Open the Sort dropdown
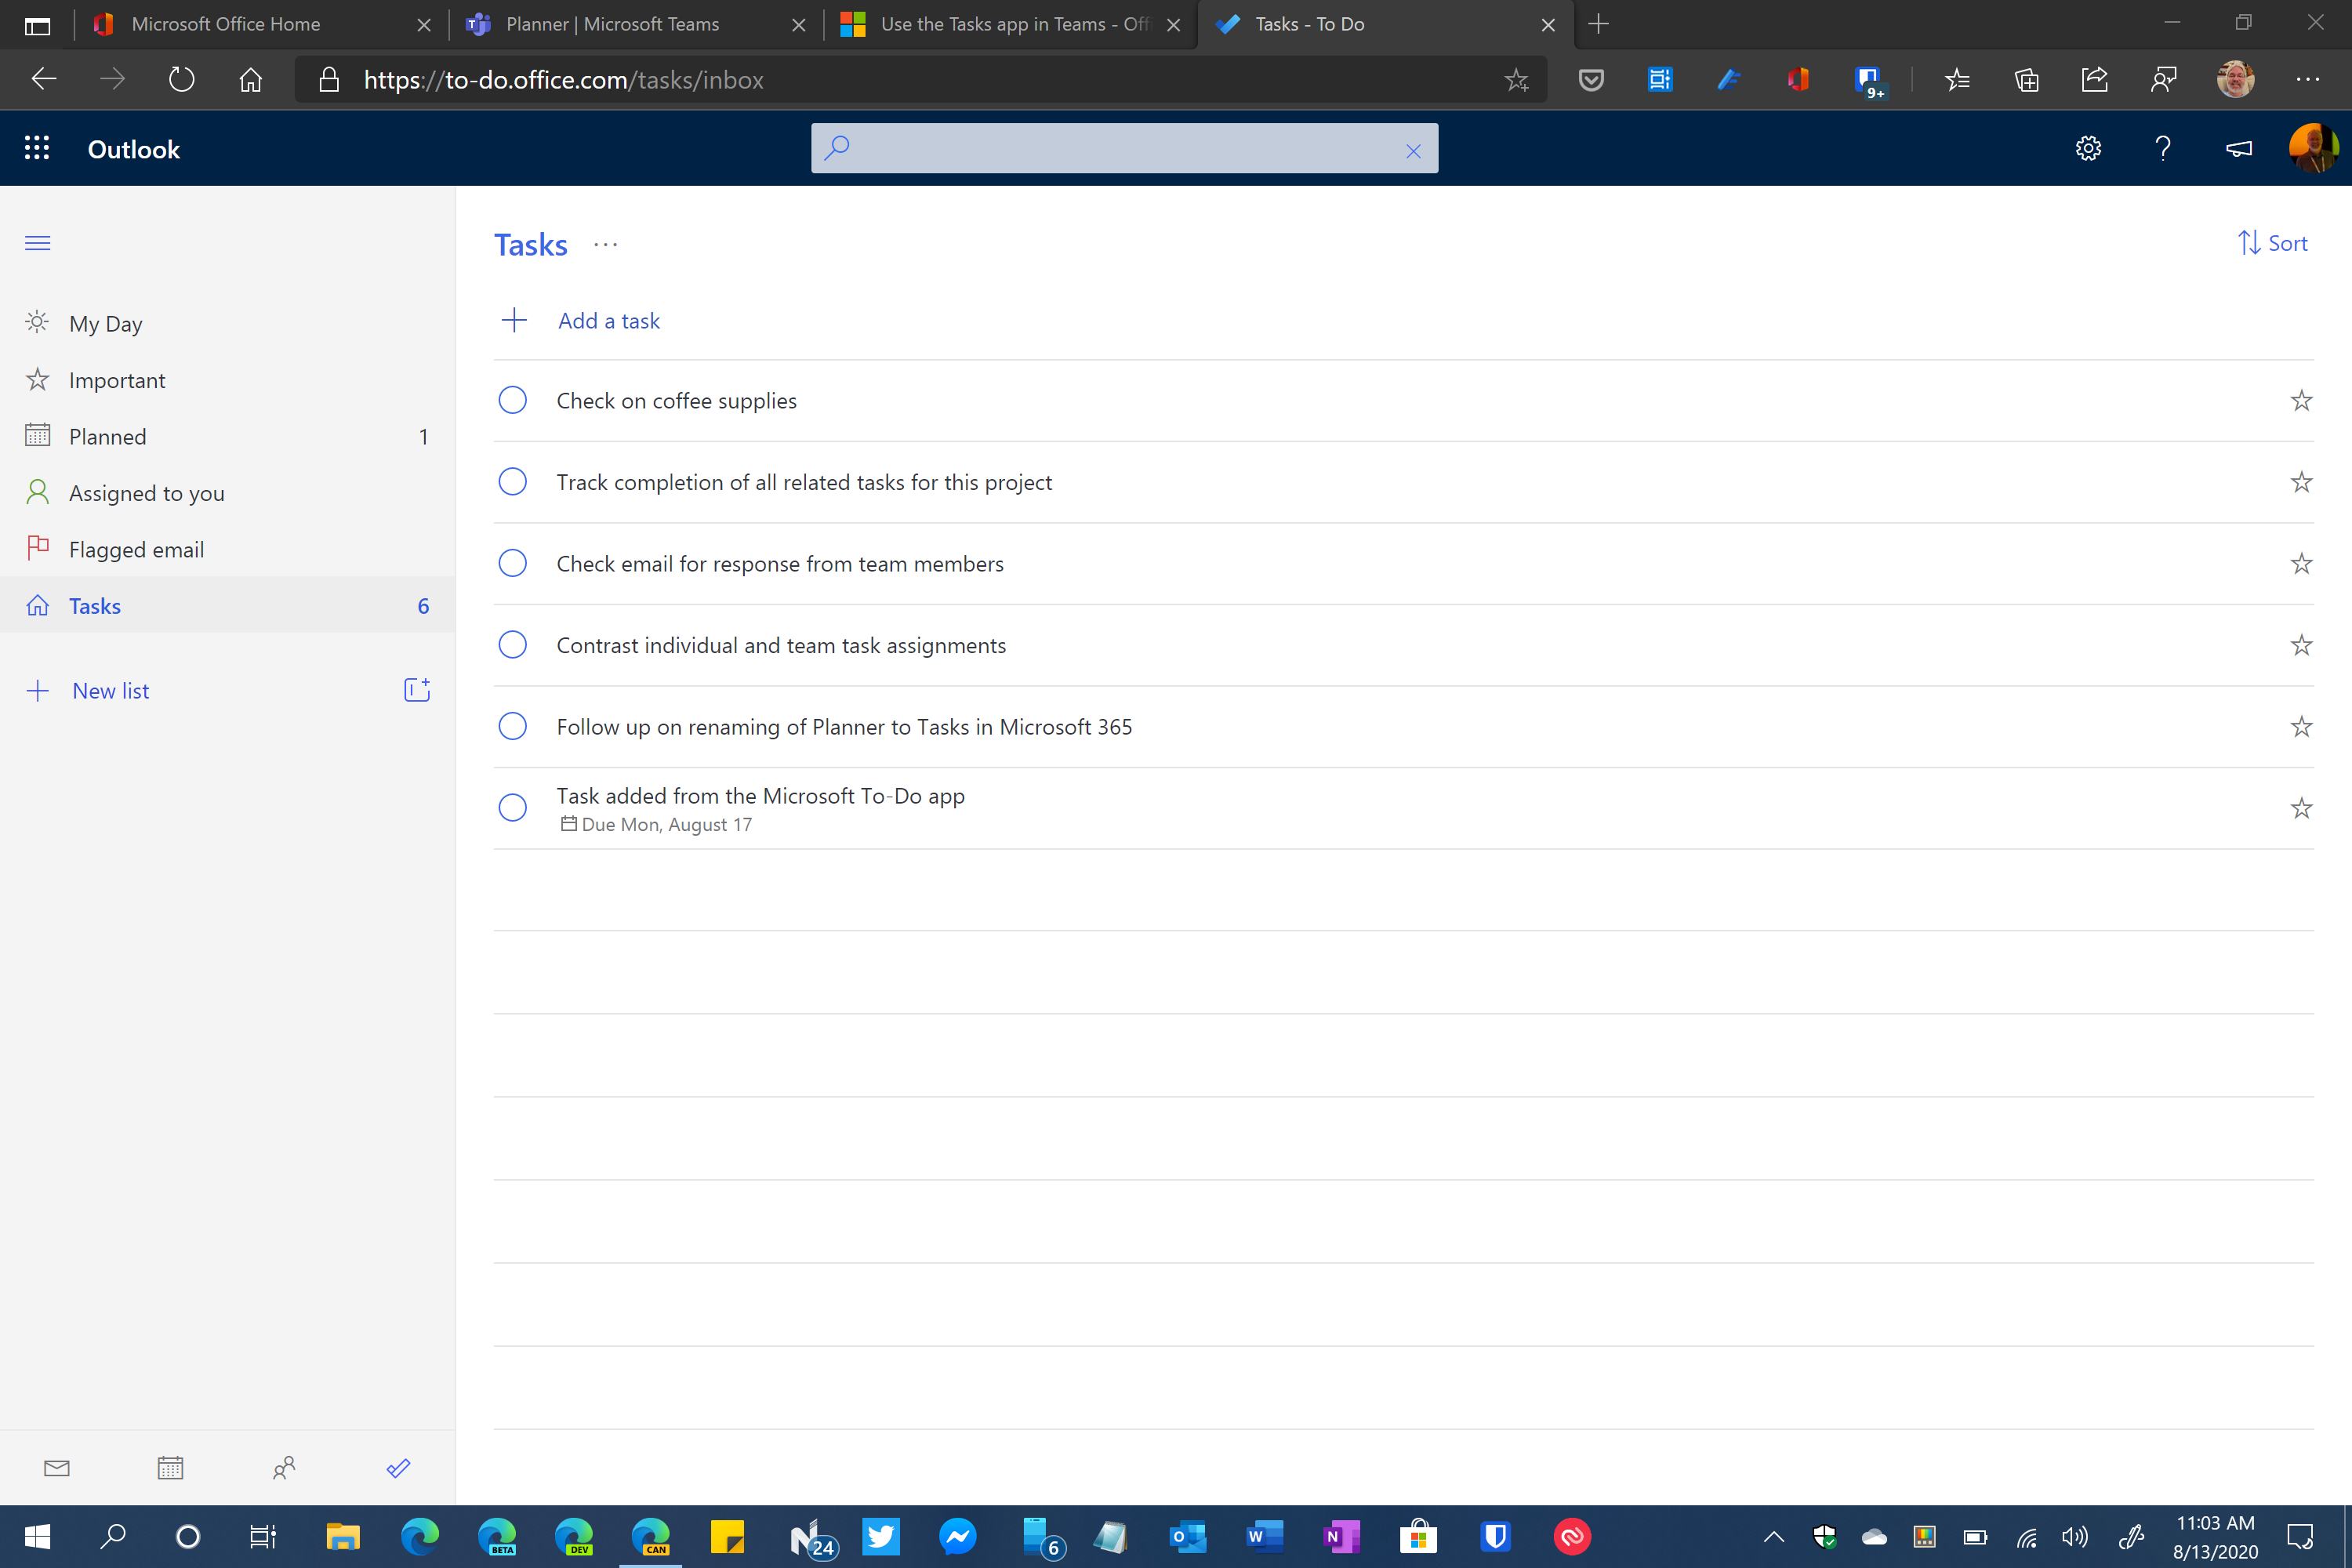 click(2273, 243)
